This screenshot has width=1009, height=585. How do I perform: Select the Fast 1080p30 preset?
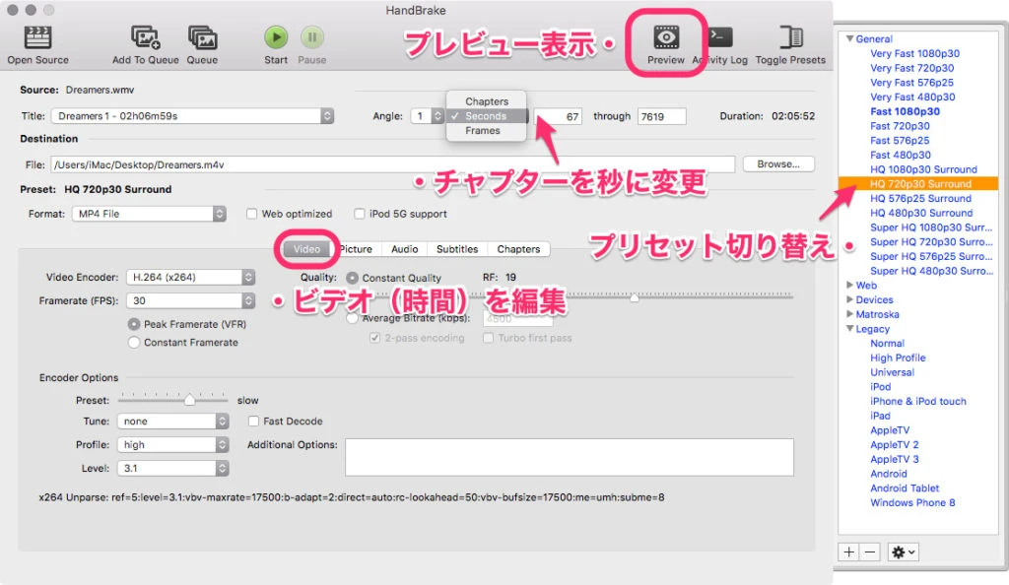pyautogui.click(x=905, y=111)
